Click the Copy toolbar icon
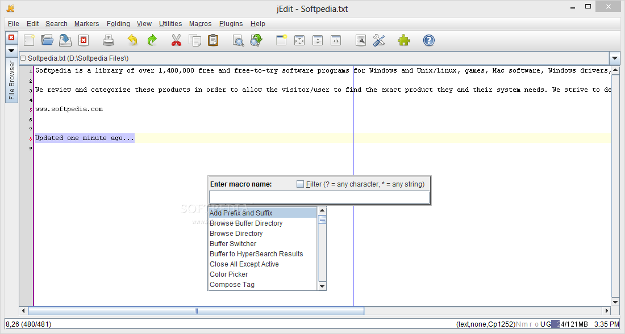Image resolution: width=625 pixels, height=334 pixels. click(195, 40)
